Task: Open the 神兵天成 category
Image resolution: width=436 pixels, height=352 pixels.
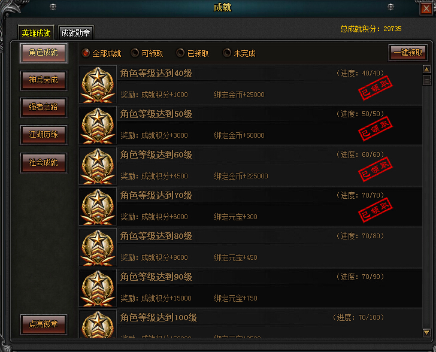Action: pos(44,80)
